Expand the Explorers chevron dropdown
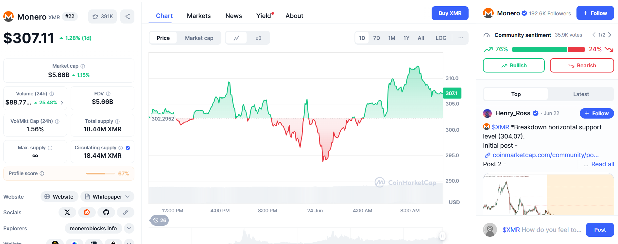618x244 pixels. tap(129, 228)
